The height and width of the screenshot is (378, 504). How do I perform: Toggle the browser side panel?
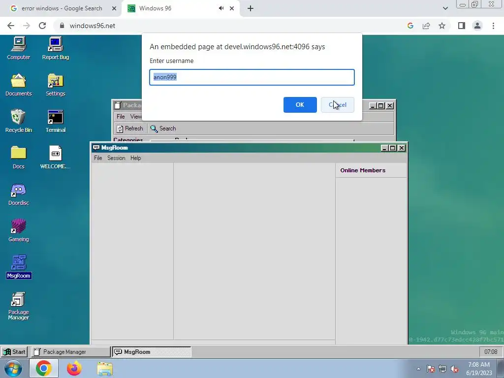tap(462, 26)
